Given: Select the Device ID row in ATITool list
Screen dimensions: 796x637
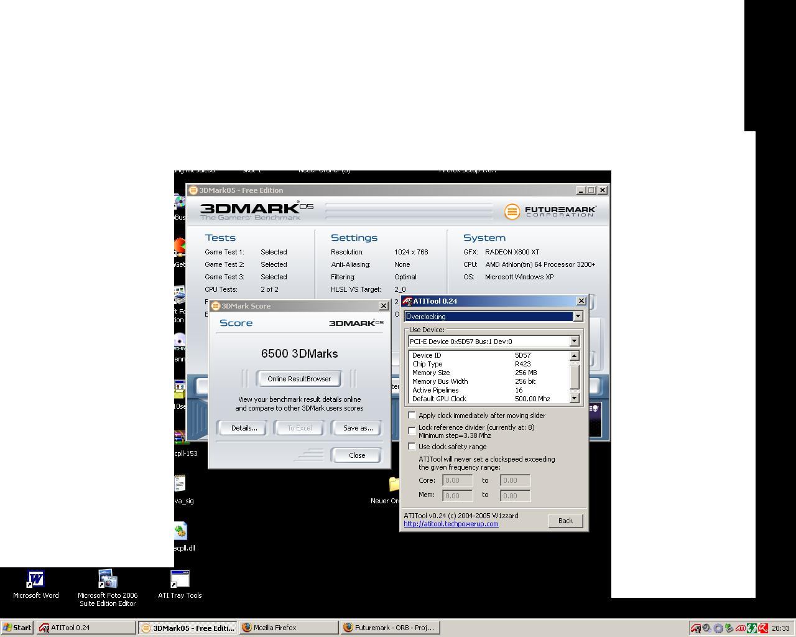Looking at the screenshot, I should click(489, 355).
